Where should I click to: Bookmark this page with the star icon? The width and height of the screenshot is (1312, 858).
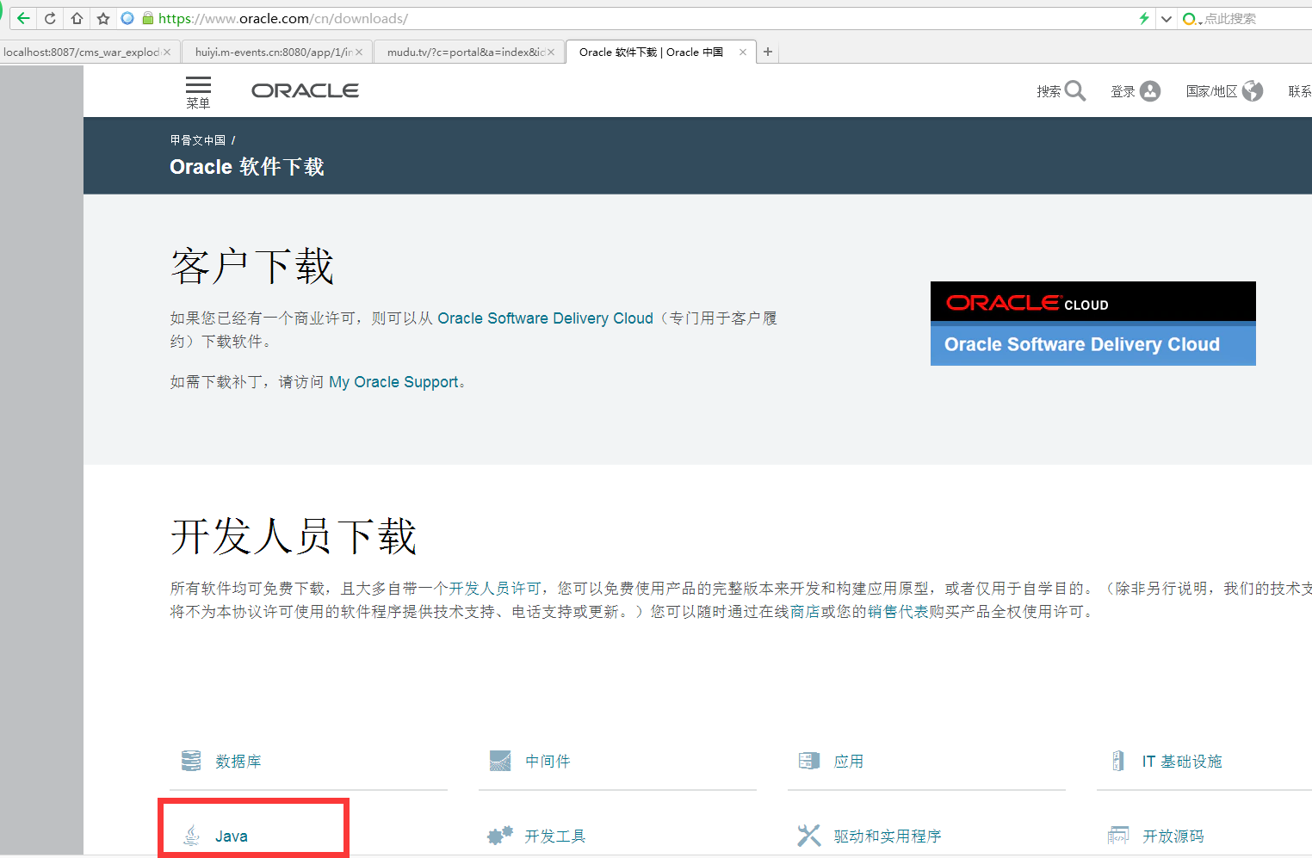click(x=103, y=18)
